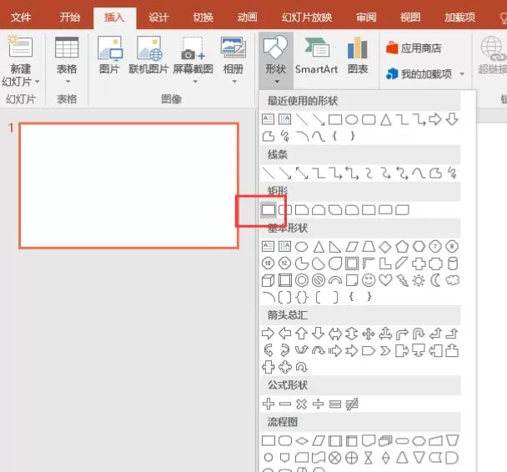Insert a picture with 图片 button
This screenshot has width=507, height=472.
pyautogui.click(x=110, y=55)
